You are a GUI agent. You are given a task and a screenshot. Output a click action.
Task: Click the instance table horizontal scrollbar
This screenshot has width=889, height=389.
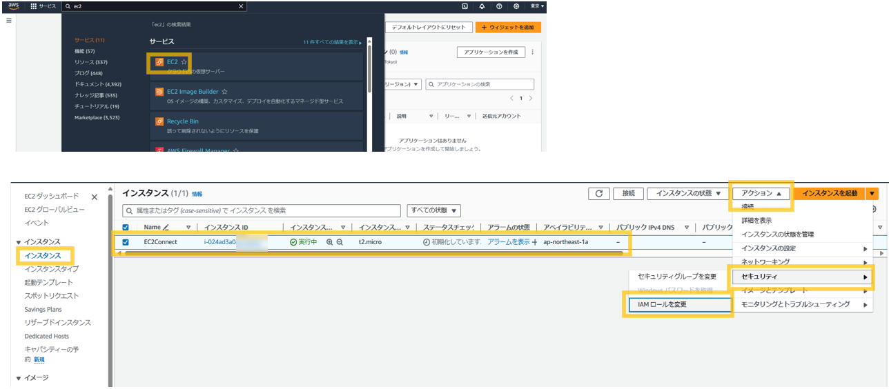click(373, 253)
